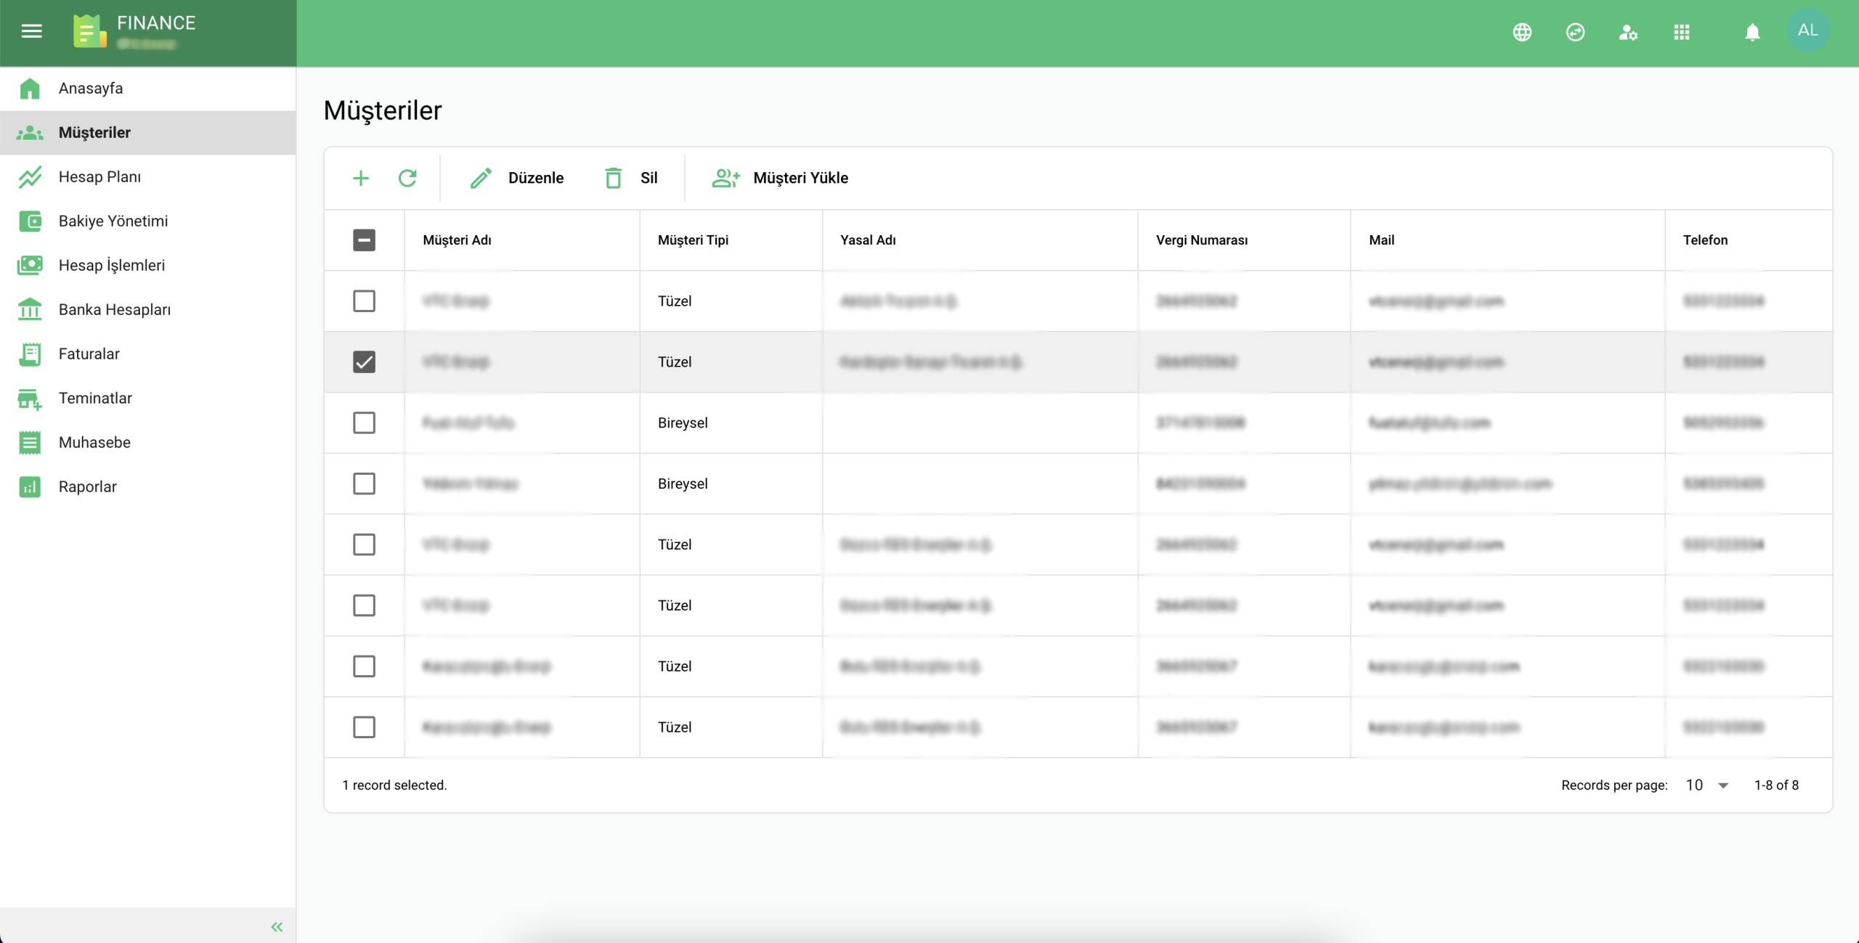1859x943 pixels.
Task: Click the circular sync icon in the header
Action: click(x=1575, y=32)
